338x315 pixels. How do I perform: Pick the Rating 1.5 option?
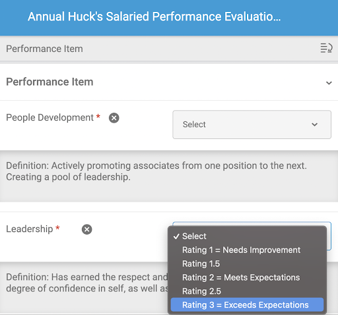coord(247,264)
